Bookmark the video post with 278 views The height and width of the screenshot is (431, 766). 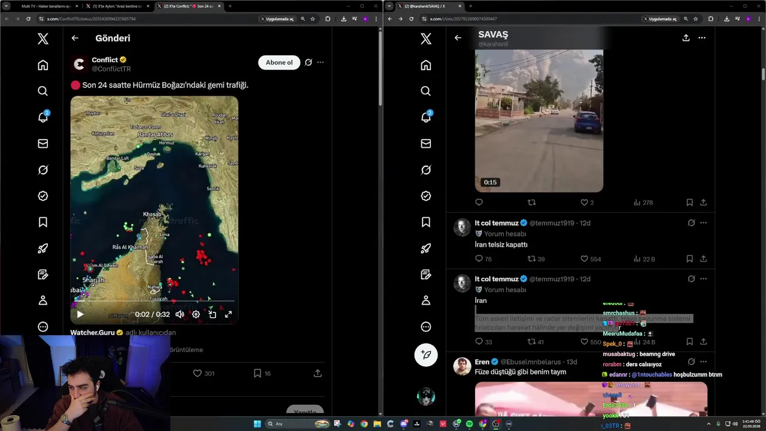point(689,202)
